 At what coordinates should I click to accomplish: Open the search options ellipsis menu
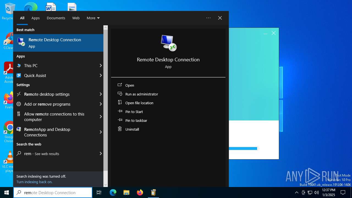point(208,18)
